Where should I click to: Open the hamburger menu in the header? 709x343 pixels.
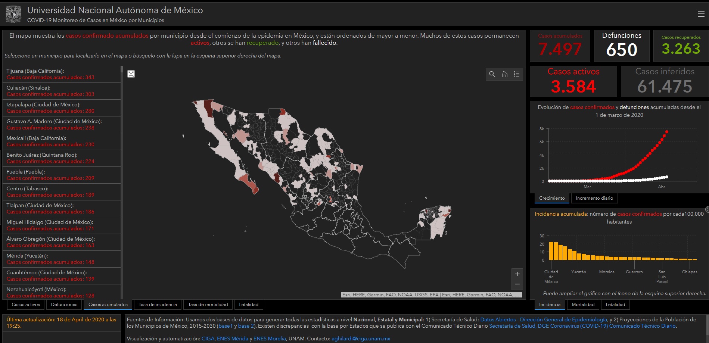coord(701,14)
